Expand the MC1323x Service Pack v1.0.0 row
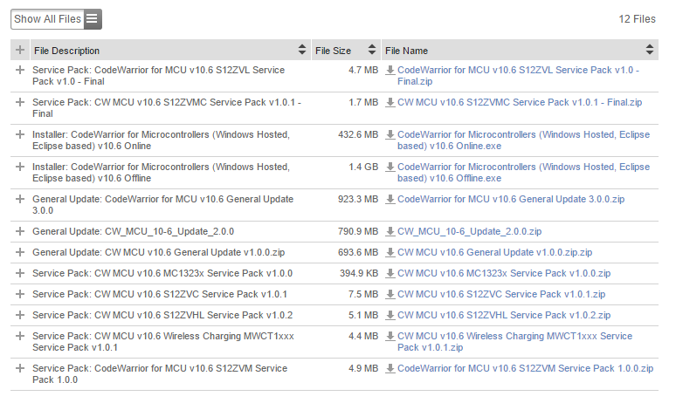676x410 pixels. pos(20,273)
